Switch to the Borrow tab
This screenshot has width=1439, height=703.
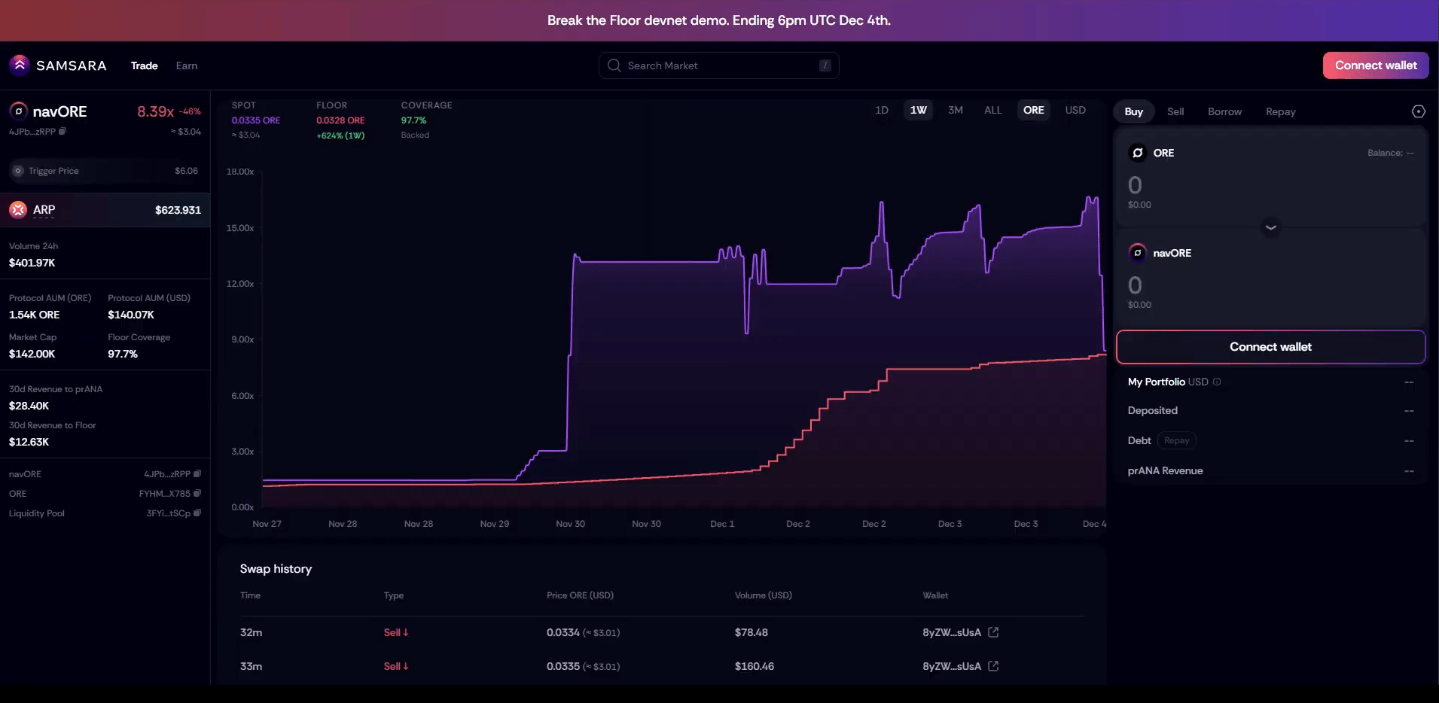1224,111
